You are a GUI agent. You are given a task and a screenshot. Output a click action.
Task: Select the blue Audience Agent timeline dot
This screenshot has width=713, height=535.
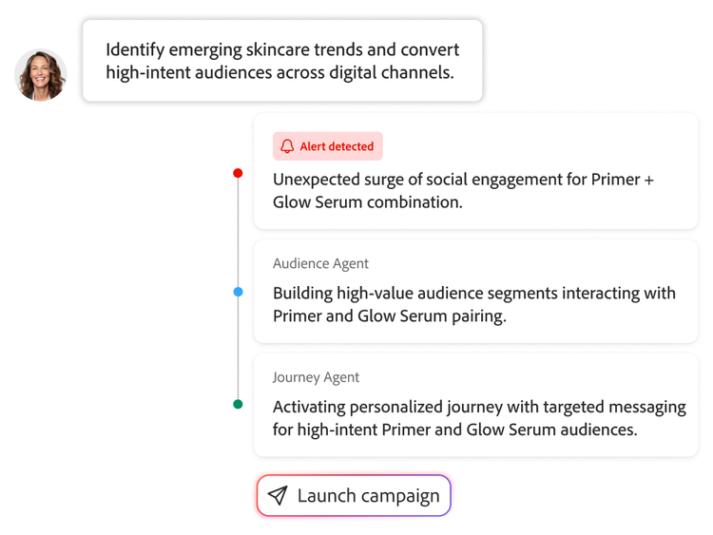tap(238, 292)
